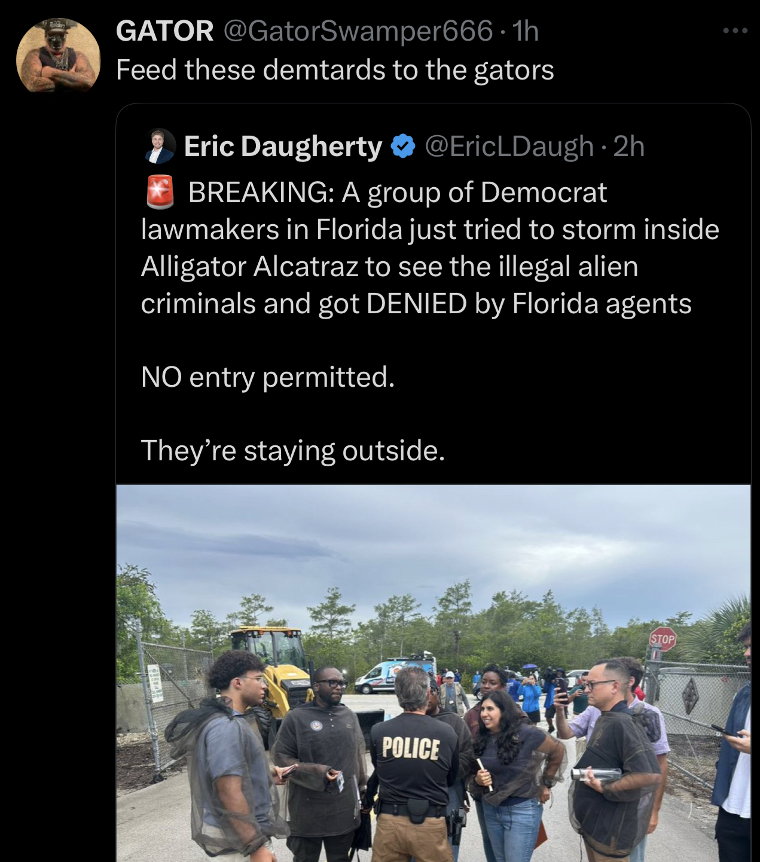
Task: Click the red STOP sign in the photo
Action: pyautogui.click(x=663, y=639)
